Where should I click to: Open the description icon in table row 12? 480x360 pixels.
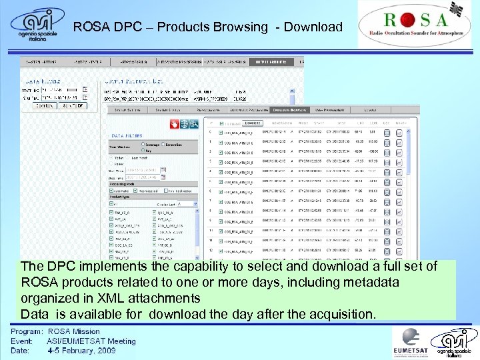click(x=387, y=251)
